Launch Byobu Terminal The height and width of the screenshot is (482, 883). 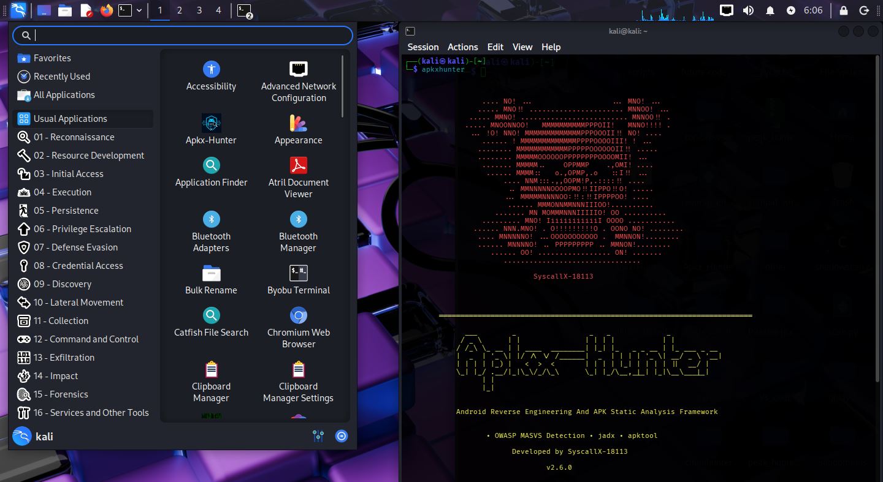pyautogui.click(x=299, y=280)
